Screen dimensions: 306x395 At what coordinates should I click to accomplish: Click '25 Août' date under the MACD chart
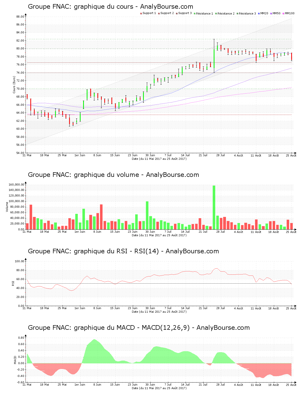pyautogui.click(x=291, y=385)
